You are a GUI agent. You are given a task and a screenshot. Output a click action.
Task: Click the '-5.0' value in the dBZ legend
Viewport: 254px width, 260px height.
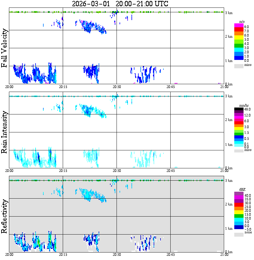pyautogui.click(x=247, y=229)
